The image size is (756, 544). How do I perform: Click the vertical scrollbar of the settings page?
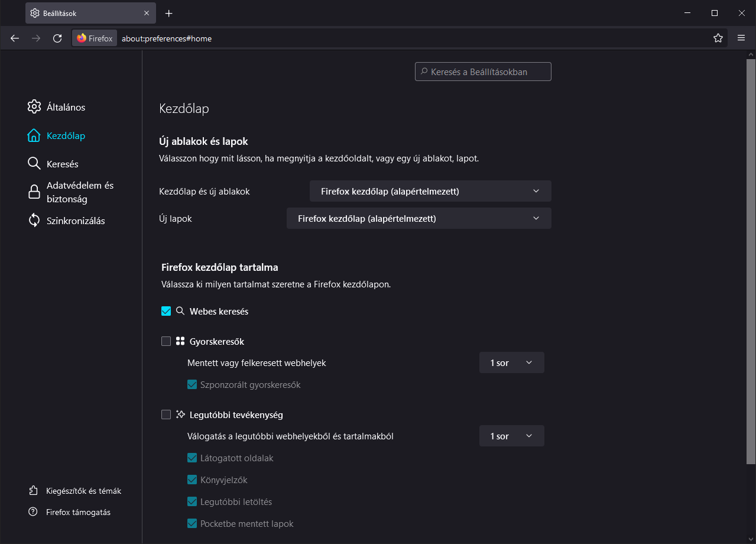pos(751,261)
